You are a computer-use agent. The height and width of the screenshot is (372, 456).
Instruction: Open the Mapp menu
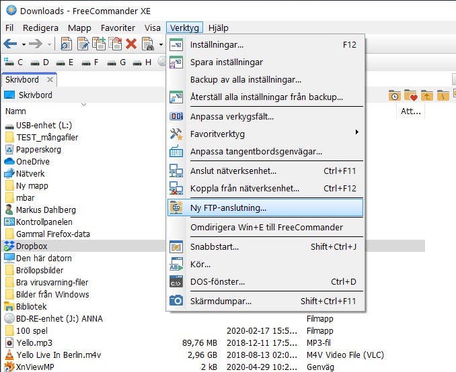[79, 28]
